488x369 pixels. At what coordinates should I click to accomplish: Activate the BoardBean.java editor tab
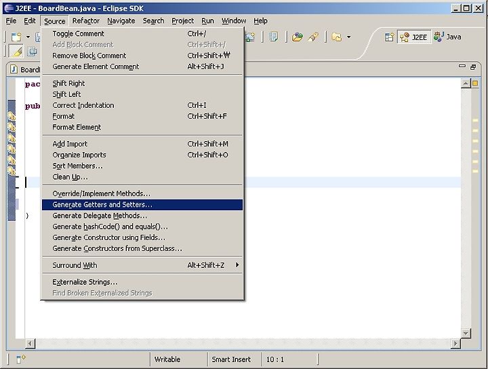[x=25, y=69]
